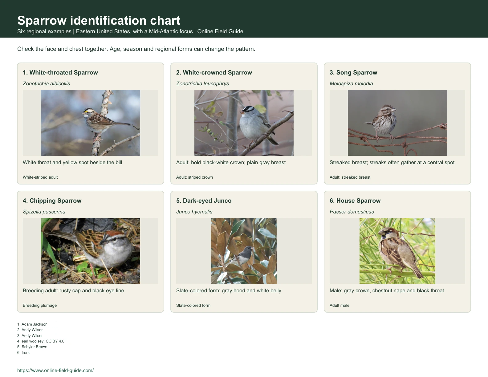The image size is (488, 377).
Task: Click the '3. Andy Wilson' photo credit
Action: pos(30,336)
